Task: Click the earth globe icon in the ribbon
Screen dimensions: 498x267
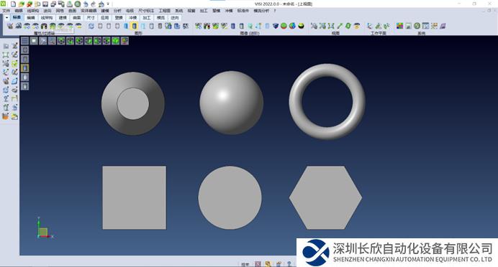Action: click(292, 26)
